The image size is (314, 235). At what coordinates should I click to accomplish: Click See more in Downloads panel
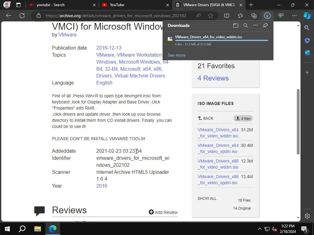coord(176,55)
